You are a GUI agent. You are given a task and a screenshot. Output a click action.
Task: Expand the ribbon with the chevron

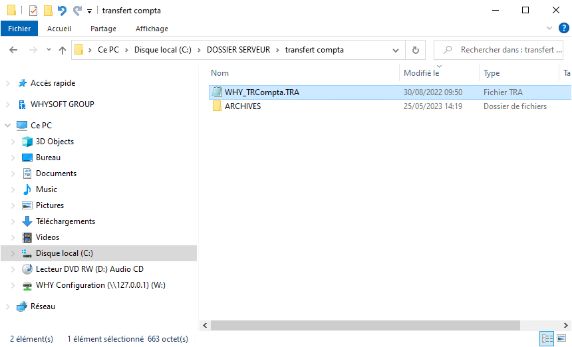pyautogui.click(x=549, y=28)
